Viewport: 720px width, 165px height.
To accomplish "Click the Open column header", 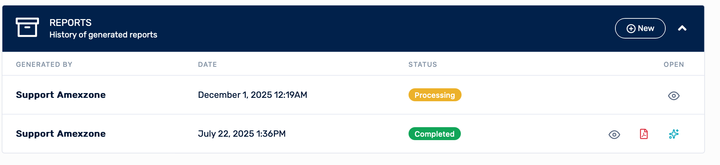I will pos(674,64).
